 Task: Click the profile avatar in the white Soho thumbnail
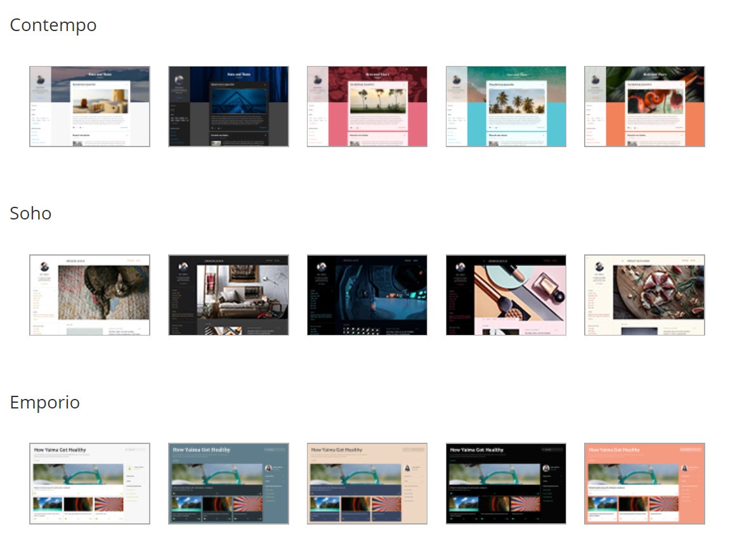[44, 267]
